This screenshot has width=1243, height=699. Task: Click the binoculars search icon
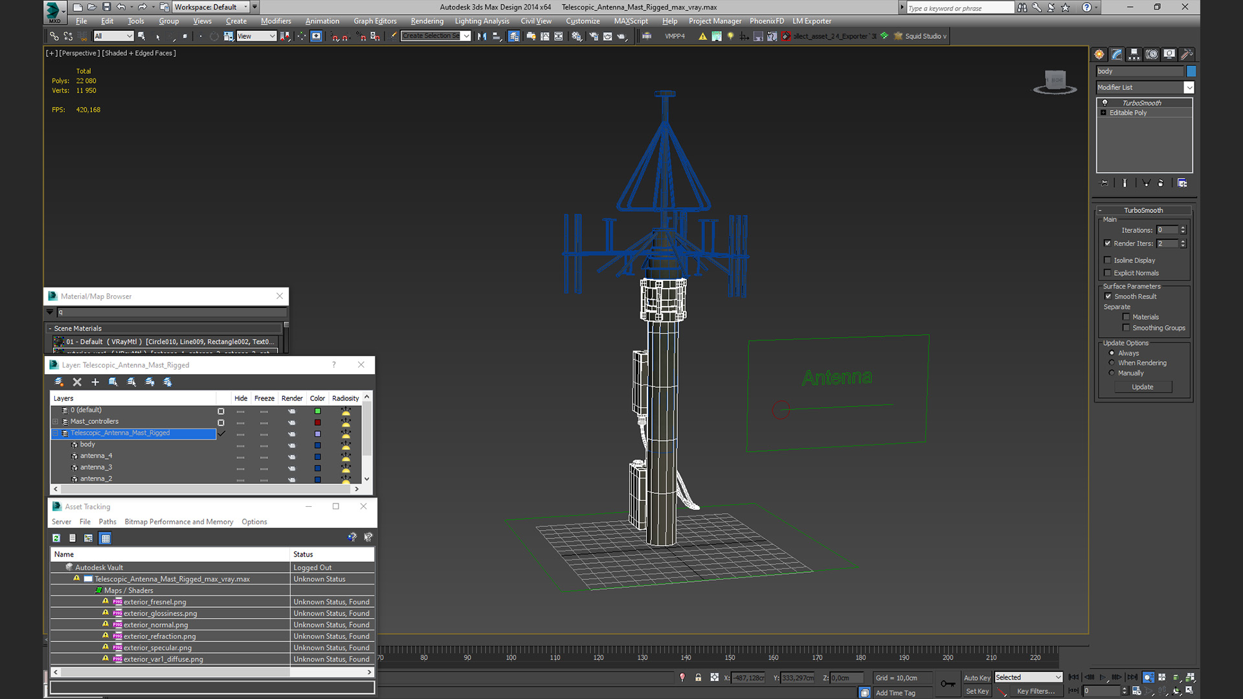(1022, 7)
